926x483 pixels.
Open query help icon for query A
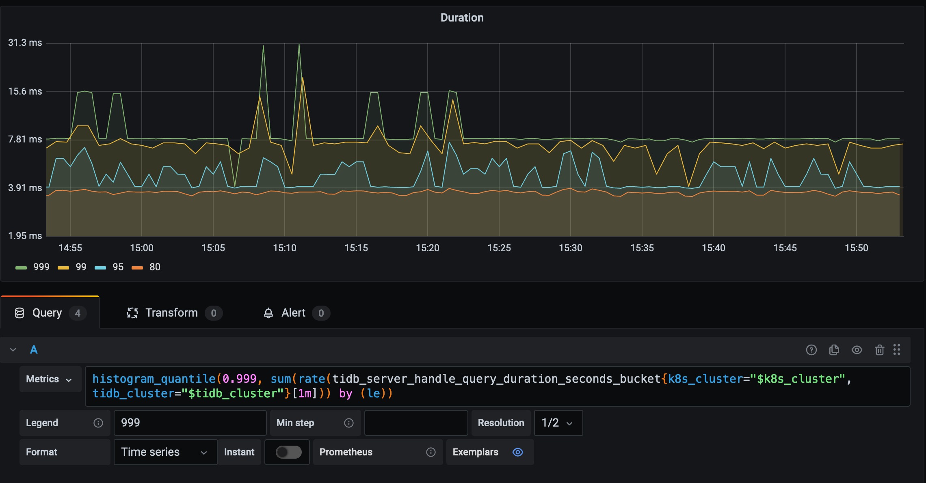point(811,350)
